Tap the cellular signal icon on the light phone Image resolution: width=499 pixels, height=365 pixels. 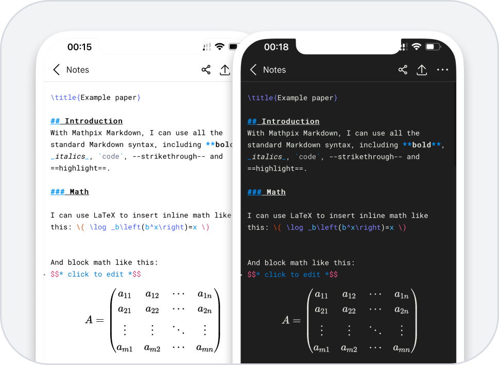pyautogui.click(x=207, y=47)
